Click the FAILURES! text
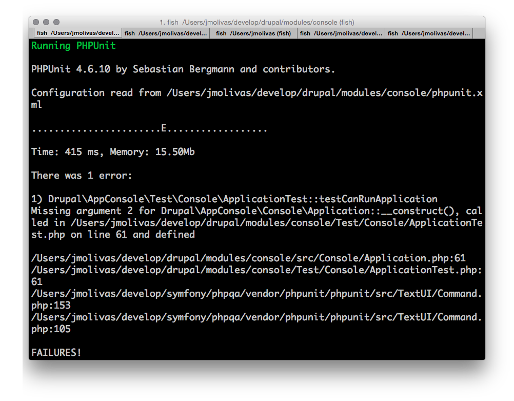The width and height of the screenshot is (514, 401). (x=56, y=352)
